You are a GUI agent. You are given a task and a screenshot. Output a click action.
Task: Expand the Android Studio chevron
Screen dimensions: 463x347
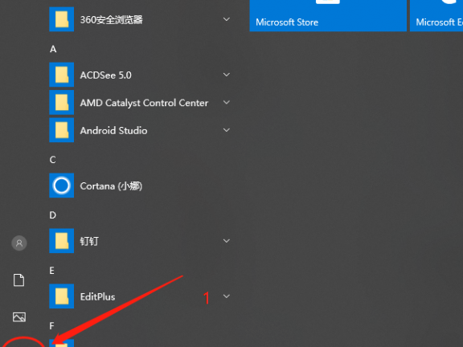click(227, 130)
